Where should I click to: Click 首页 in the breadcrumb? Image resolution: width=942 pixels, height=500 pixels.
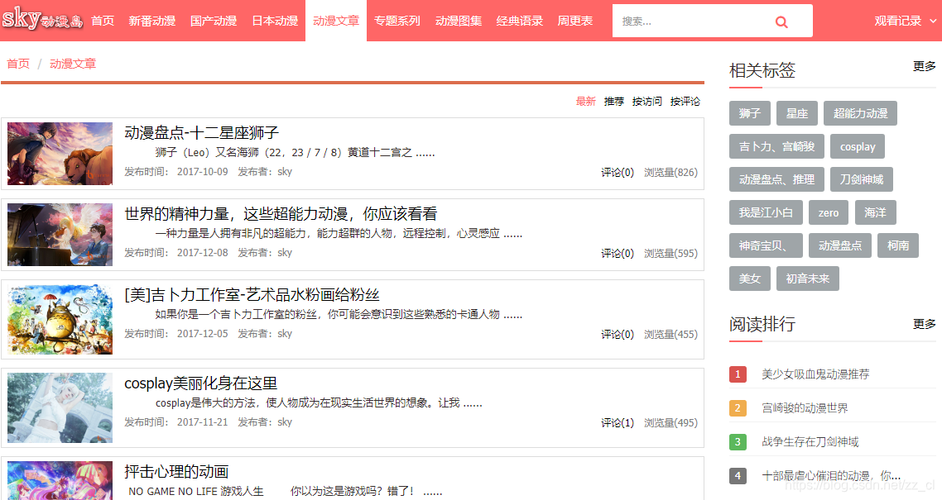[18, 64]
